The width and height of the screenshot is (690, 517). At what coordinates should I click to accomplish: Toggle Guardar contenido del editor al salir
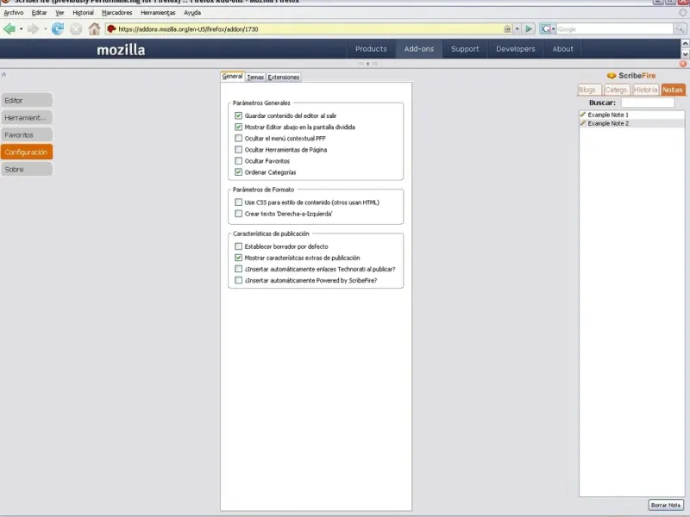tap(239, 115)
